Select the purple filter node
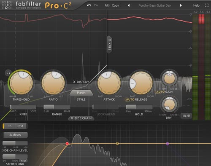211x166 pixels. pos(168,144)
